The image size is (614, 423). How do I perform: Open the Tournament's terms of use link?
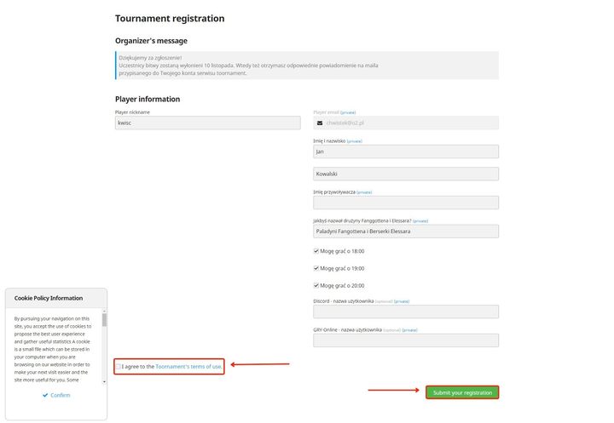pyautogui.click(x=188, y=367)
